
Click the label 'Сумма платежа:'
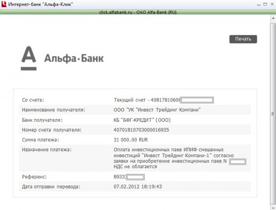[40, 140]
